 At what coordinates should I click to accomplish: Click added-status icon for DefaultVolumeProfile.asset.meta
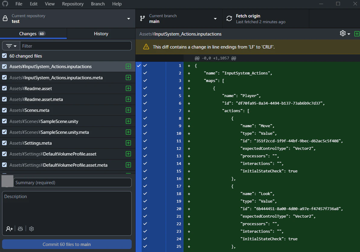point(128,165)
